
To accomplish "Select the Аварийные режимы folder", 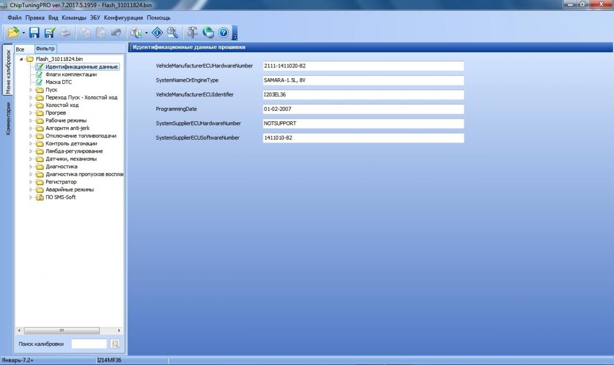I will pyautogui.click(x=70, y=190).
